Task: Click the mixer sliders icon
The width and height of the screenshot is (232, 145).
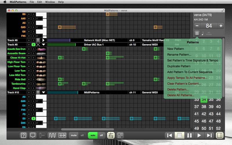Action: tap(111, 135)
